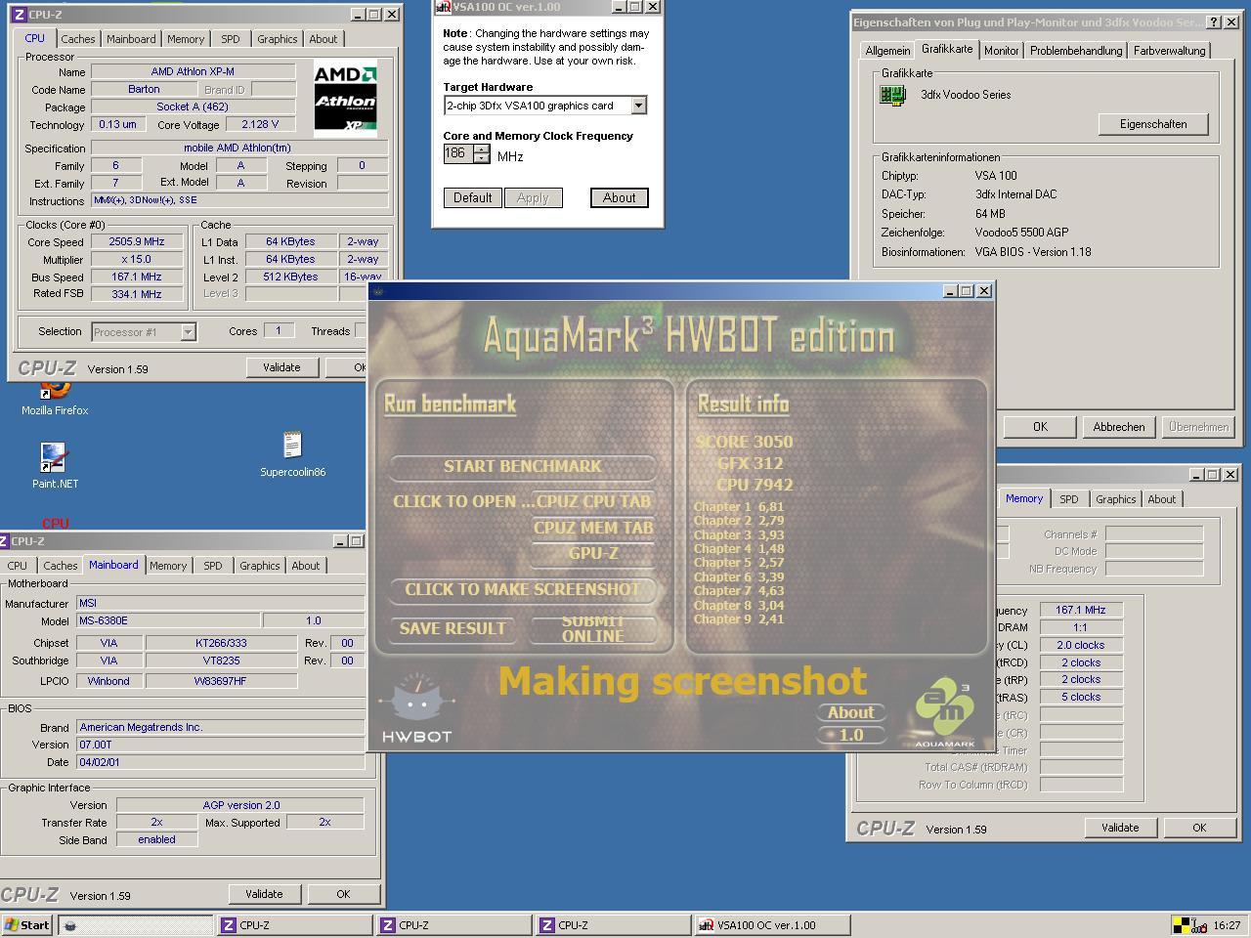This screenshot has height=938, width=1251.
Task: Click the 3dfx Voodoo Series graphics card icon
Action: pyautogui.click(x=892, y=95)
